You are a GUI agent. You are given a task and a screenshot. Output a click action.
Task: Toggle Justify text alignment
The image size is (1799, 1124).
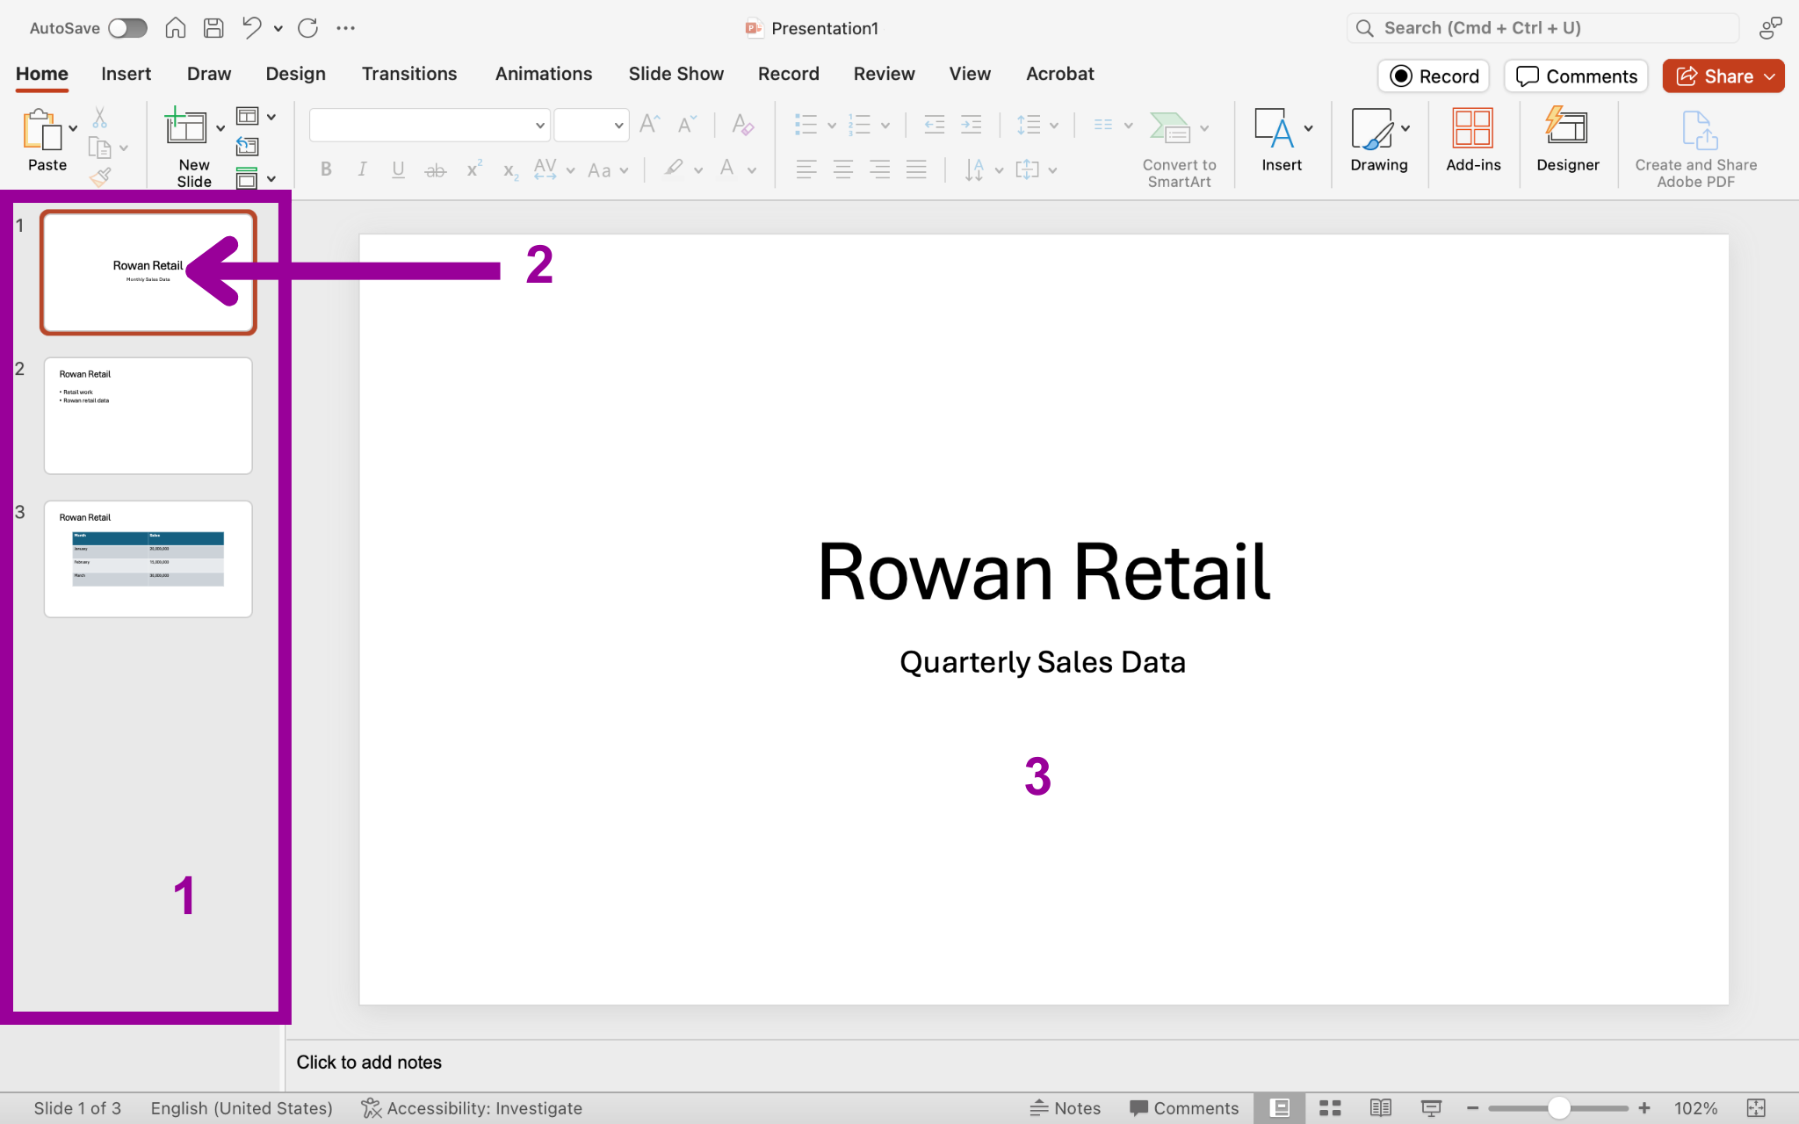[916, 169]
